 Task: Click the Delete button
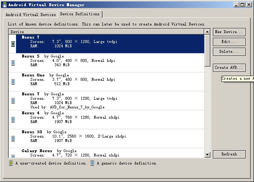coord(229,52)
